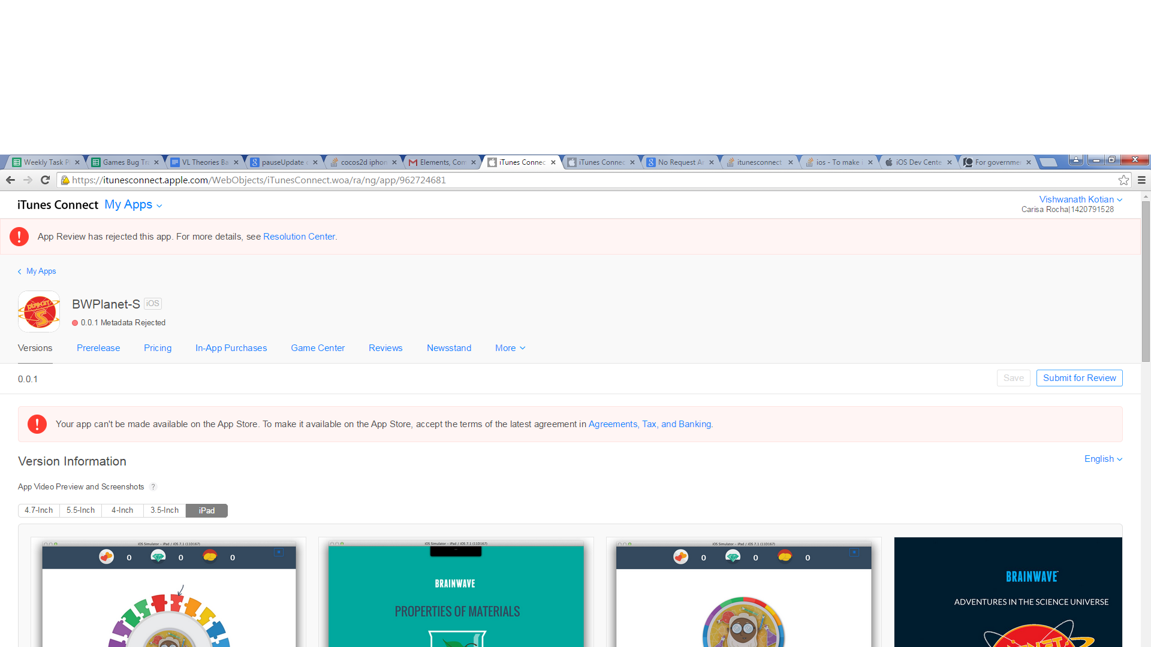The width and height of the screenshot is (1151, 647).
Task: Close the active iTunes Connect tab
Action: 553,162
